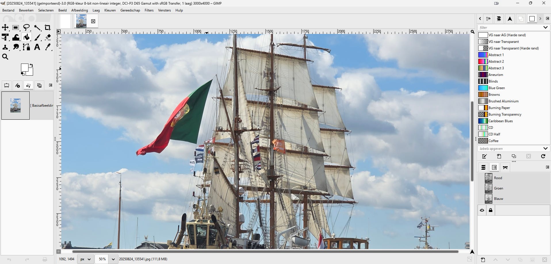Viewport: 551px width, 264px height.
Task: Open the Tool Options tab
Action: pos(7,85)
